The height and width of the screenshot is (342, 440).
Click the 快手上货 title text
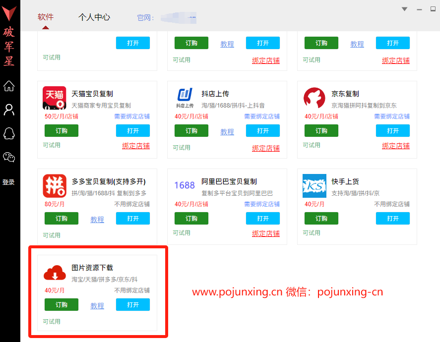(x=345, y=181)
